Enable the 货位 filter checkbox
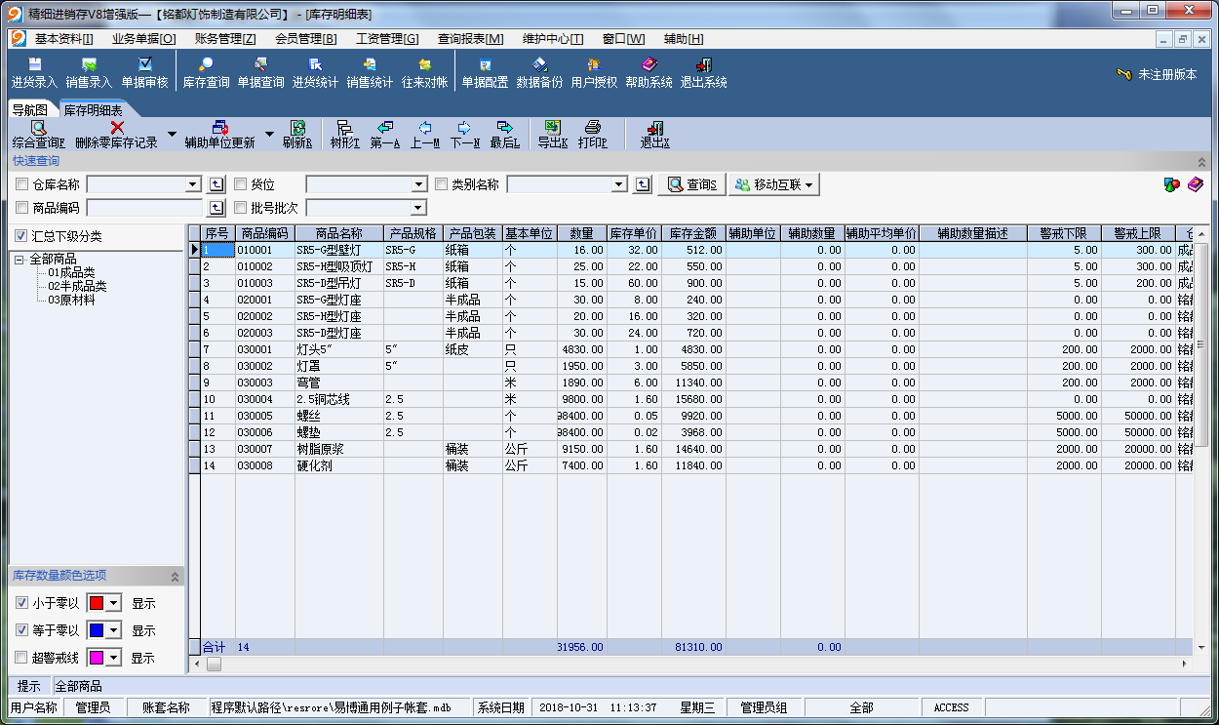Viewport: 1219px width, 725px height. [240, 184]
